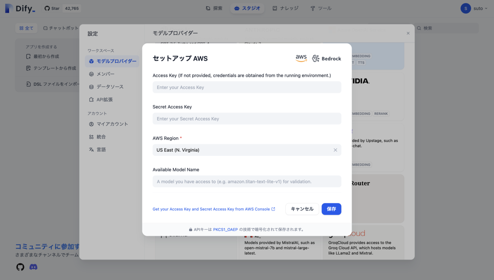Click the TTS tag behind dialog
The width and height of the screenshot is (494, 280).
[361, 62]
